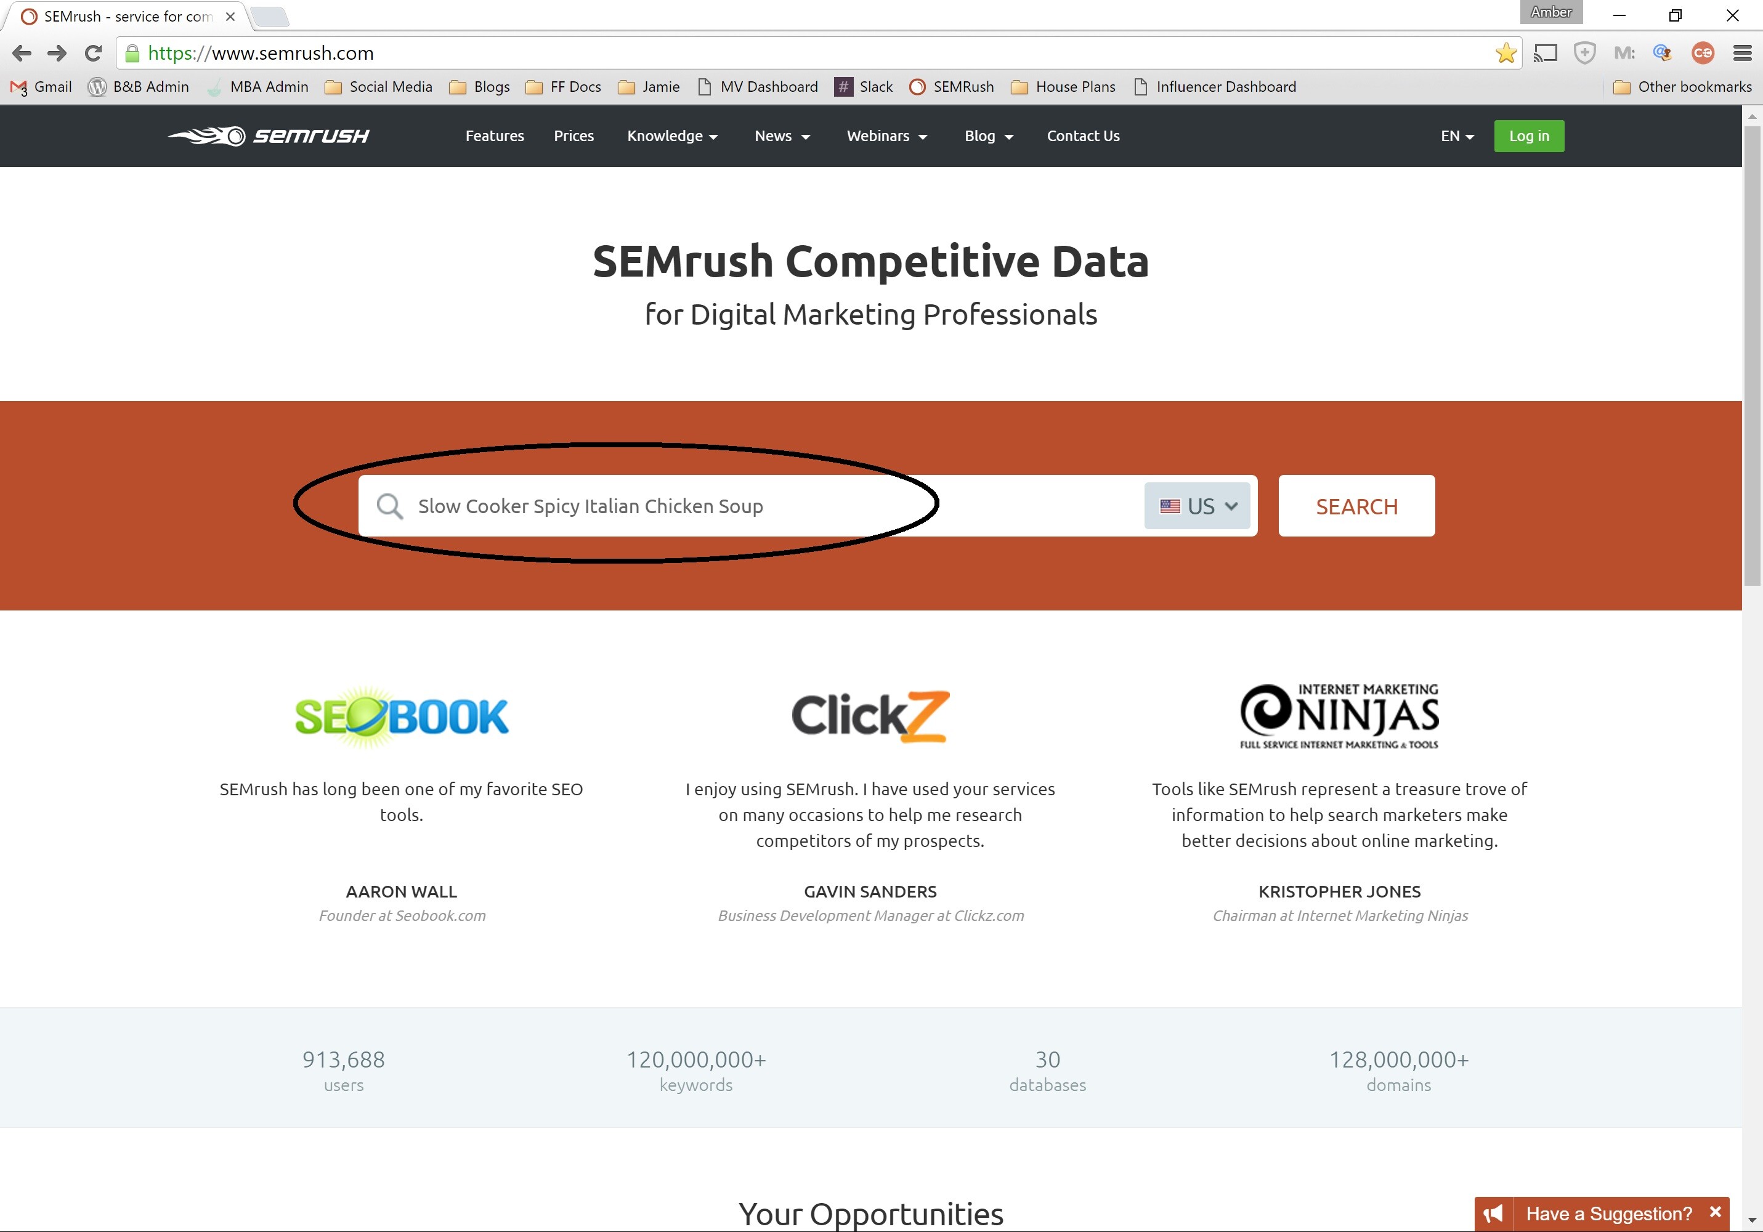Go to Contact Us page
This screenshot has width=1763, height=1232.
1083,136
